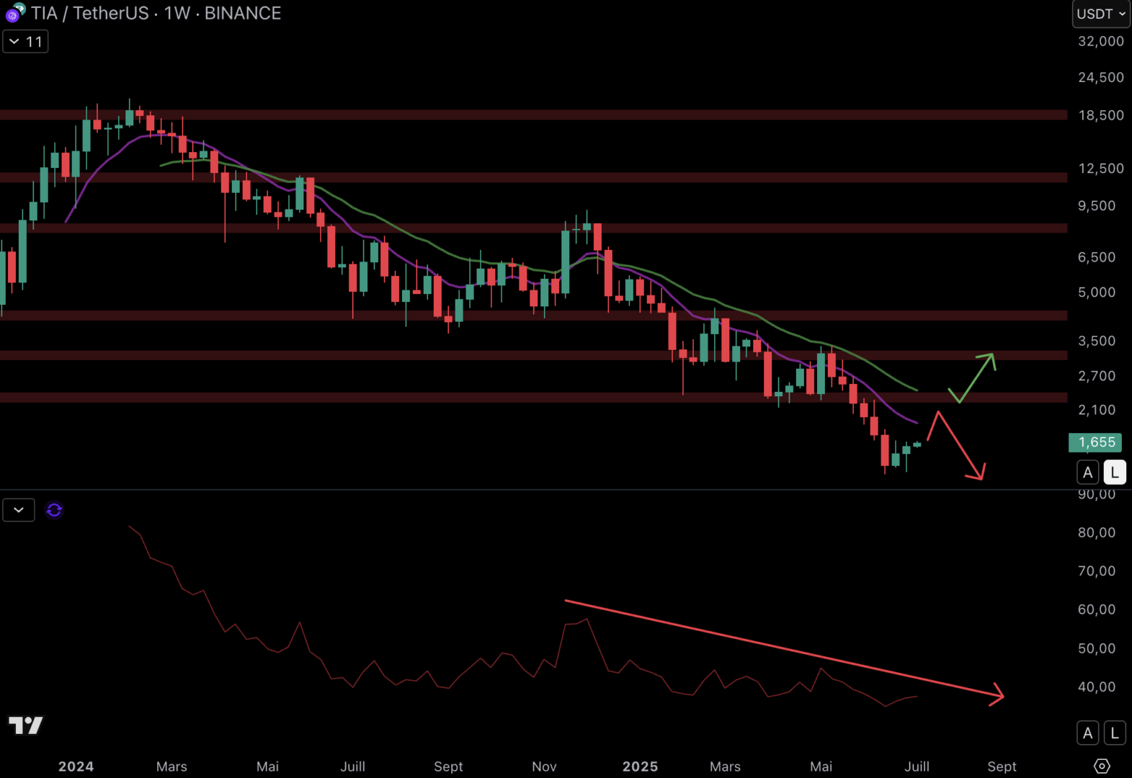
Task: Click the current price label 1,655
Action: [x=1095, y=442]
